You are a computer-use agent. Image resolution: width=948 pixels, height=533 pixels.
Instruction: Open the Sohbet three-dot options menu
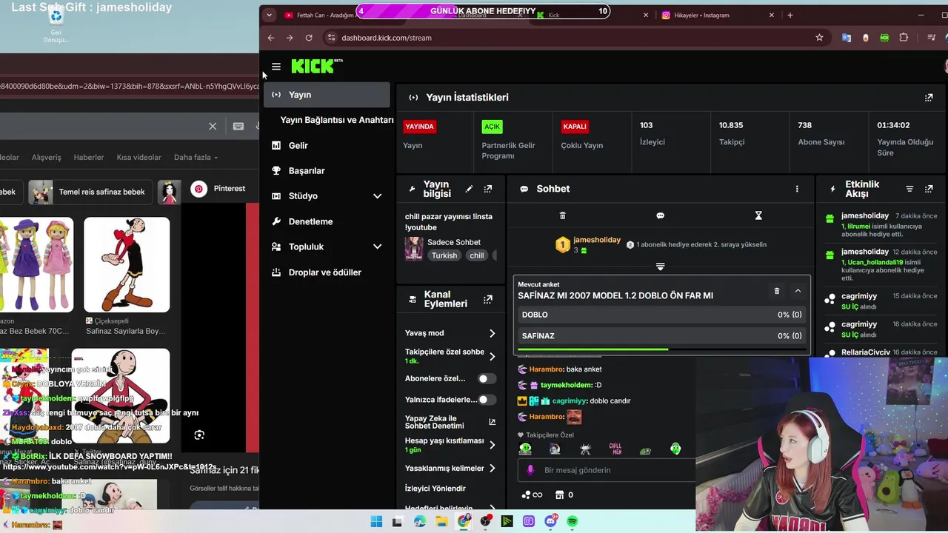pyautogui.click(x=797, y=189)
